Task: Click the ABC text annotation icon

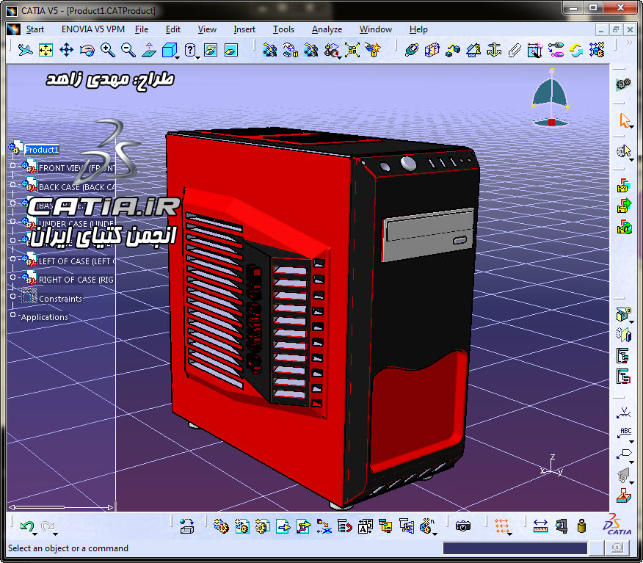Action: 624,433
